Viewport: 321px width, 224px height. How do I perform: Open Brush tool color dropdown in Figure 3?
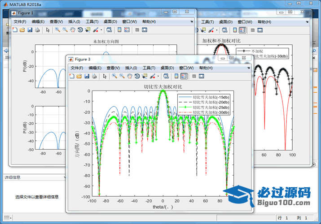click(158, 77)
